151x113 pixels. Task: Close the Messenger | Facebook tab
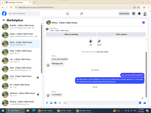30,2
